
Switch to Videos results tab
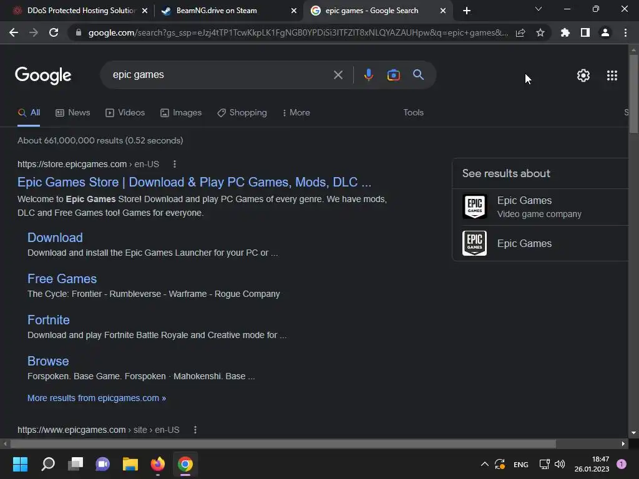click(125, 113)
